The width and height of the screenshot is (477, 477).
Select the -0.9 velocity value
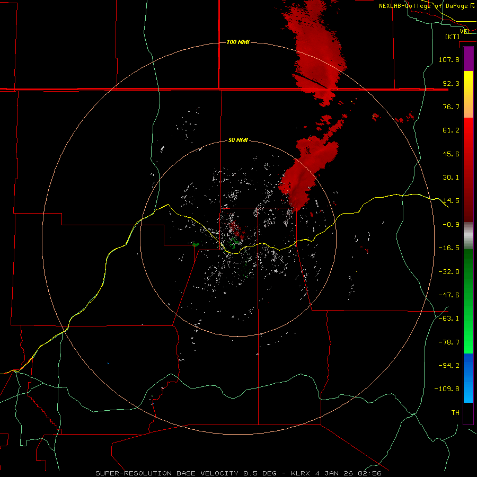[x=451, y=225]
